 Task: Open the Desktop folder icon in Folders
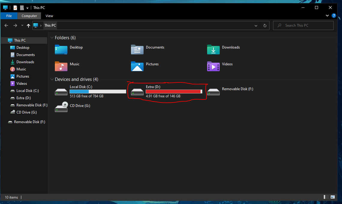click(61, 50)
